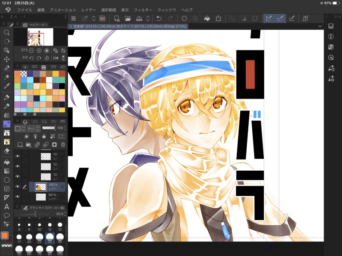Image resolution: width=342 pixels, height=256 pixels.
Task: Open file via folder icon in command bar
Action: coord(128,18)
